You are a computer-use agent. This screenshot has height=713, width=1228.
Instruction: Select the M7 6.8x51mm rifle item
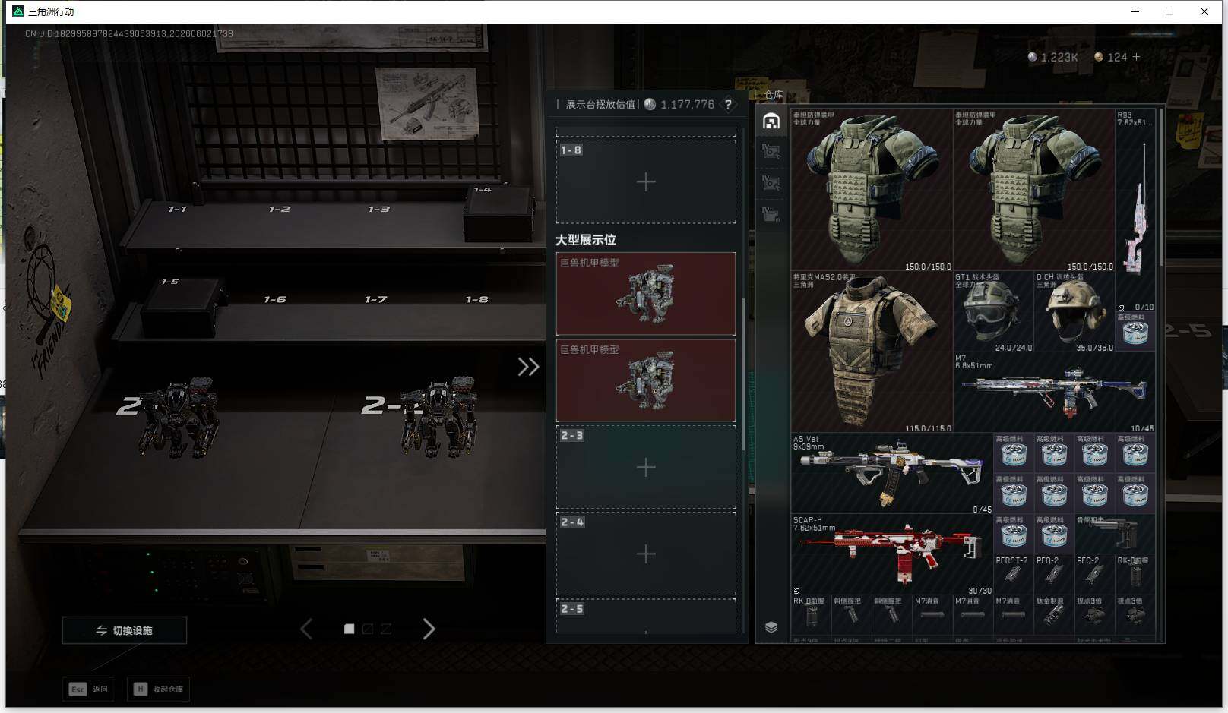coord(1055,393)
